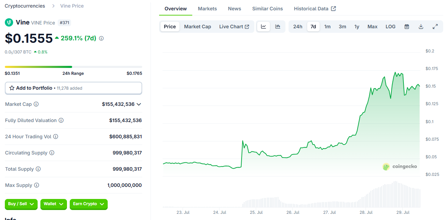Open the calendar date range picker
448x220 pixels.
[407, 27]
